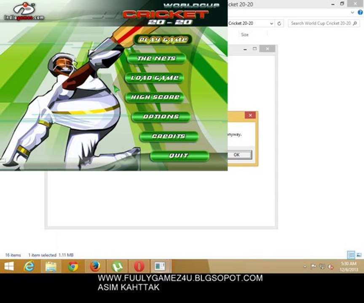Image resolution: width=364 pixels, height=303 pixels.
Task: Close the warning dialog with red X
Action: pos(250,115)
